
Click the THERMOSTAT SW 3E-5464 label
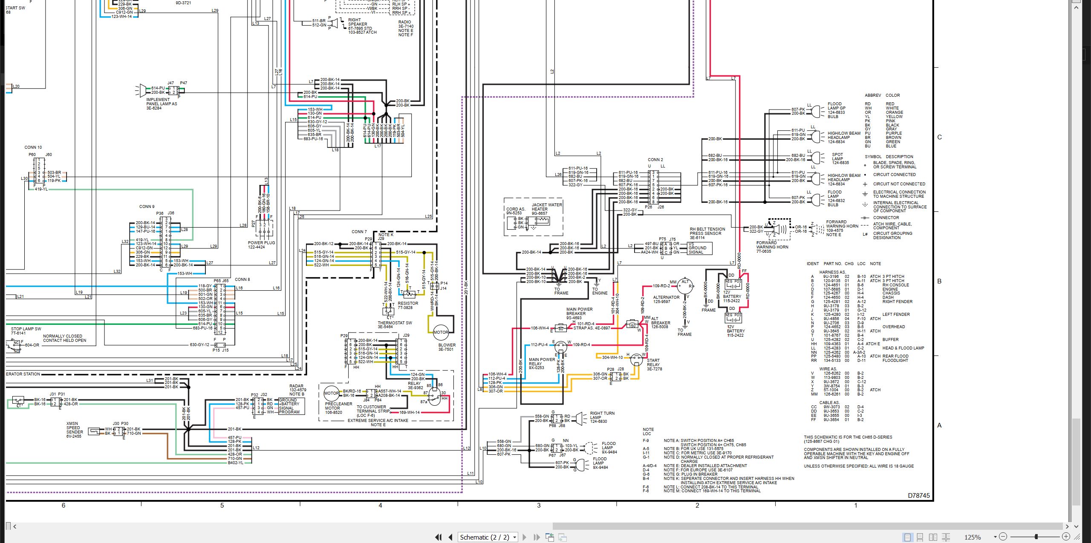pos(395,325)
